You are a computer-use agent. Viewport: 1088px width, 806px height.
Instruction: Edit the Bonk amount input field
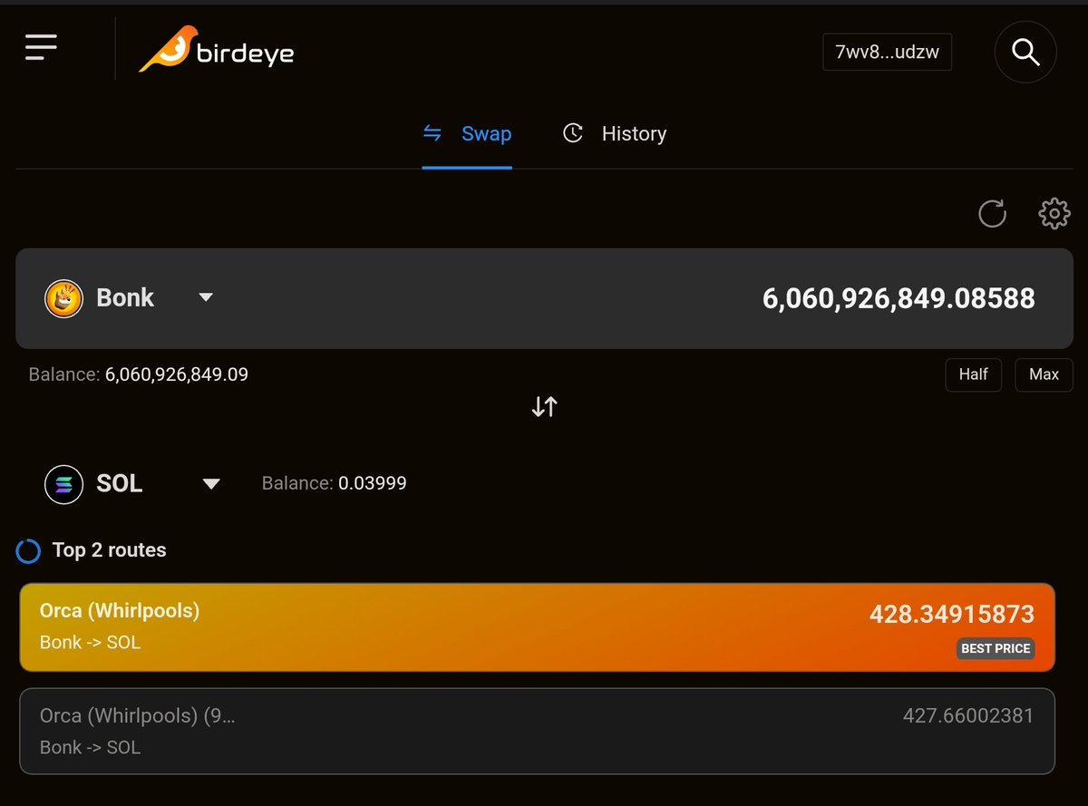click(x=899, y=298)
